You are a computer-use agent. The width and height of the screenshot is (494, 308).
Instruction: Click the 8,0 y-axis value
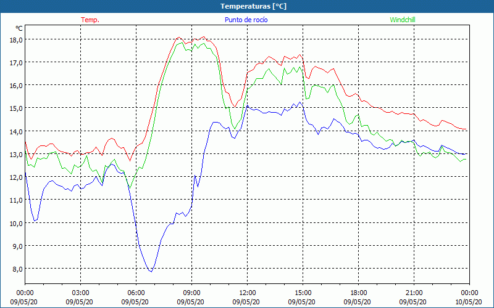point(18,269)
